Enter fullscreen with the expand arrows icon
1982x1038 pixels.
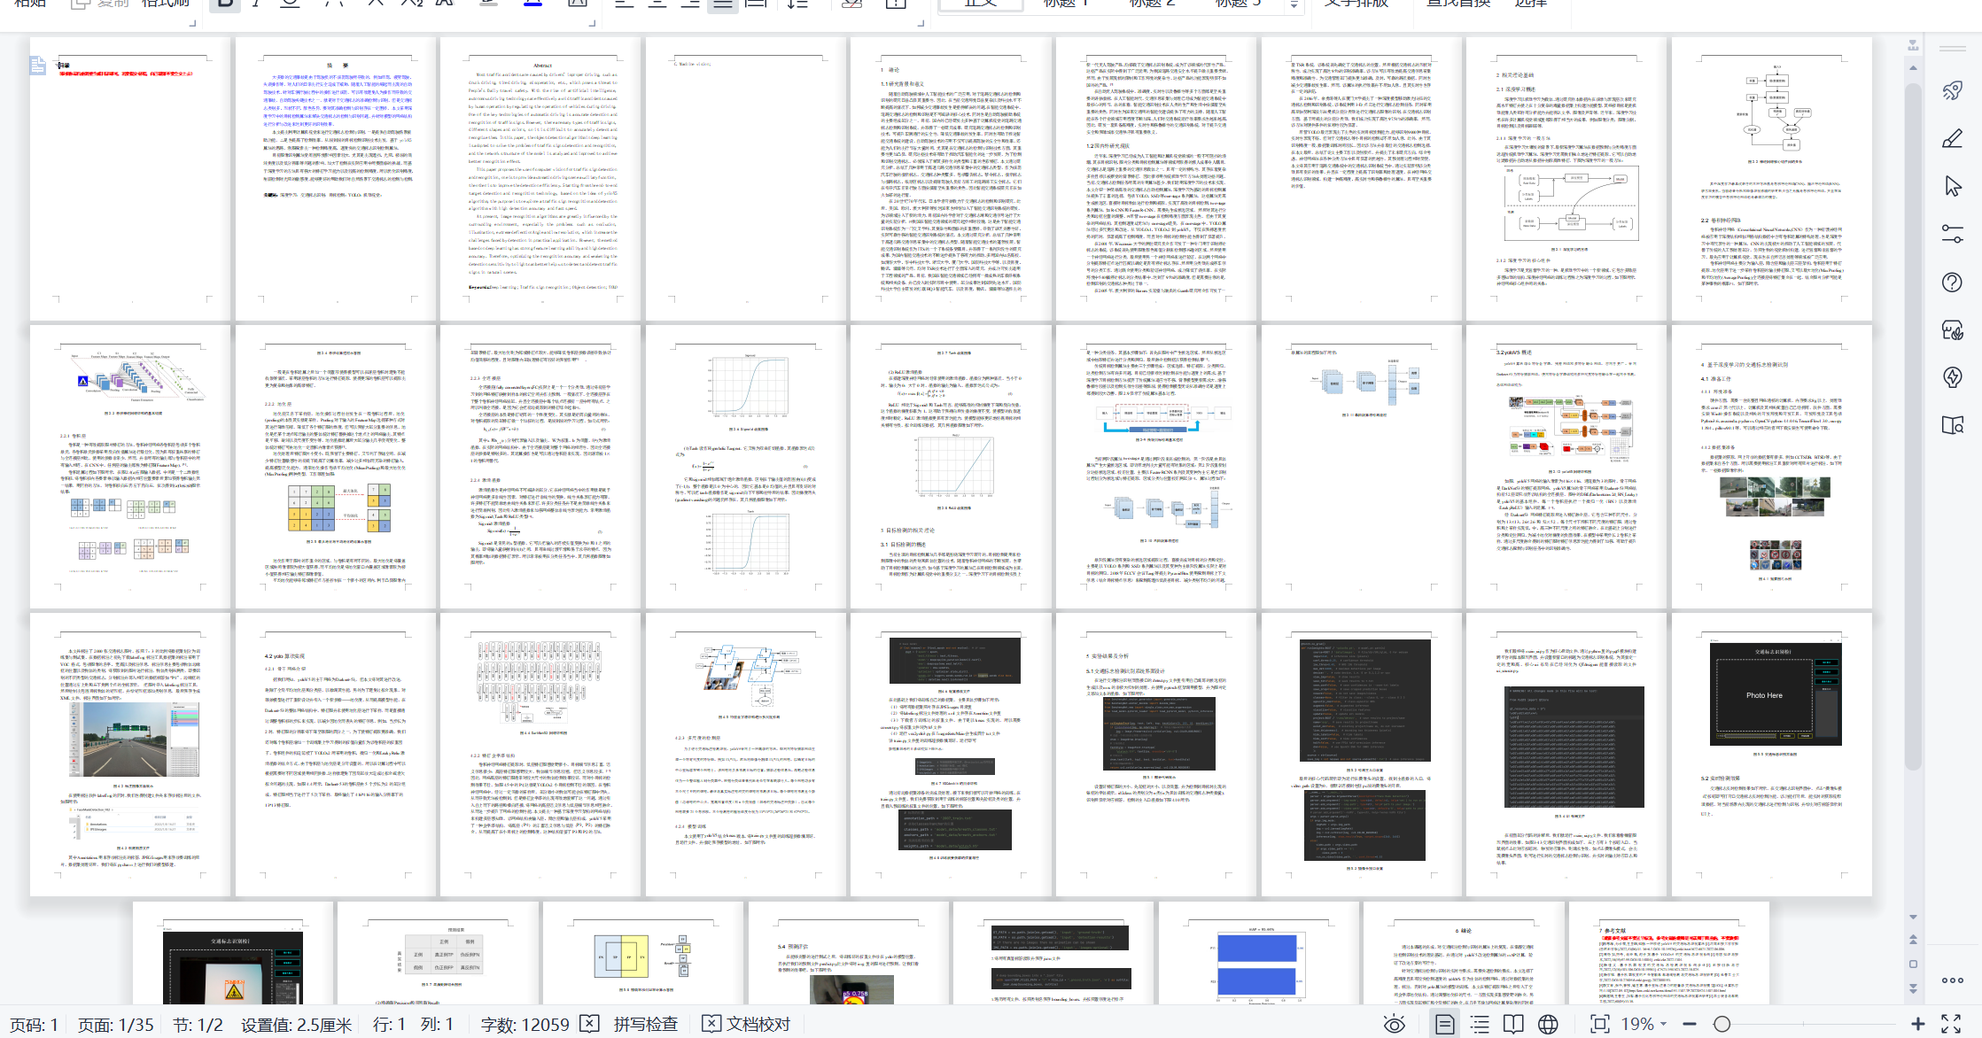1951,1025
